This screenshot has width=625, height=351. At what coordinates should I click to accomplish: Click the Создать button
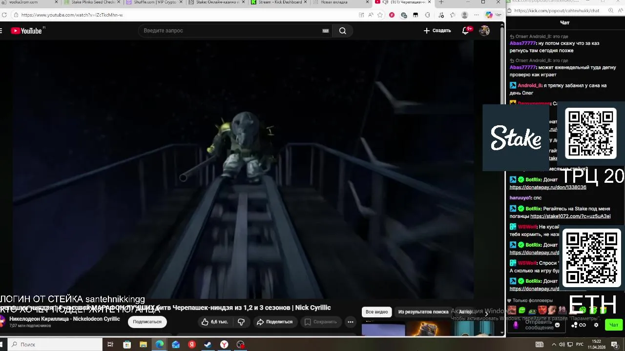click(x=437, y=31)
